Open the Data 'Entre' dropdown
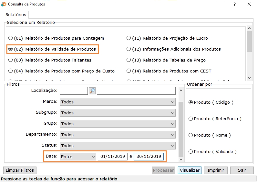 78,157
